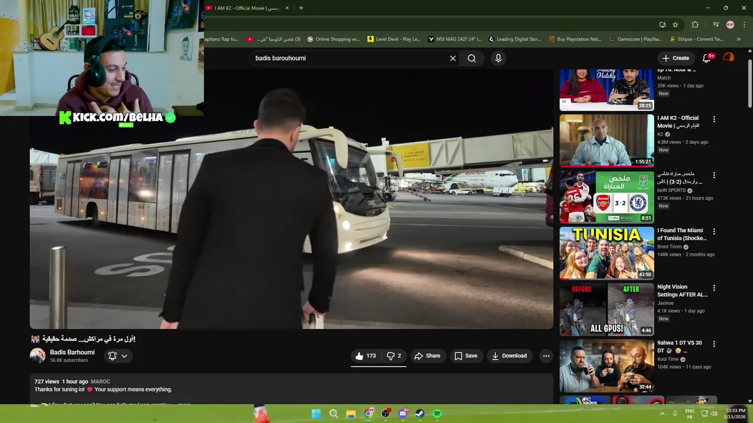This screenshot has width=753, height=423.
Task: Open Eklipse Convert bookmark
Action: point(697,39)
